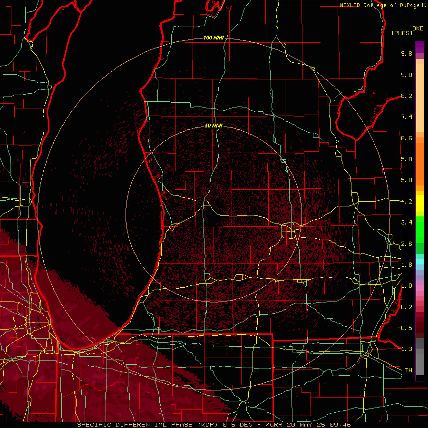Click the 5.8 legend value
The width and height of the screenshot is (428, 428).
[407, 159]
